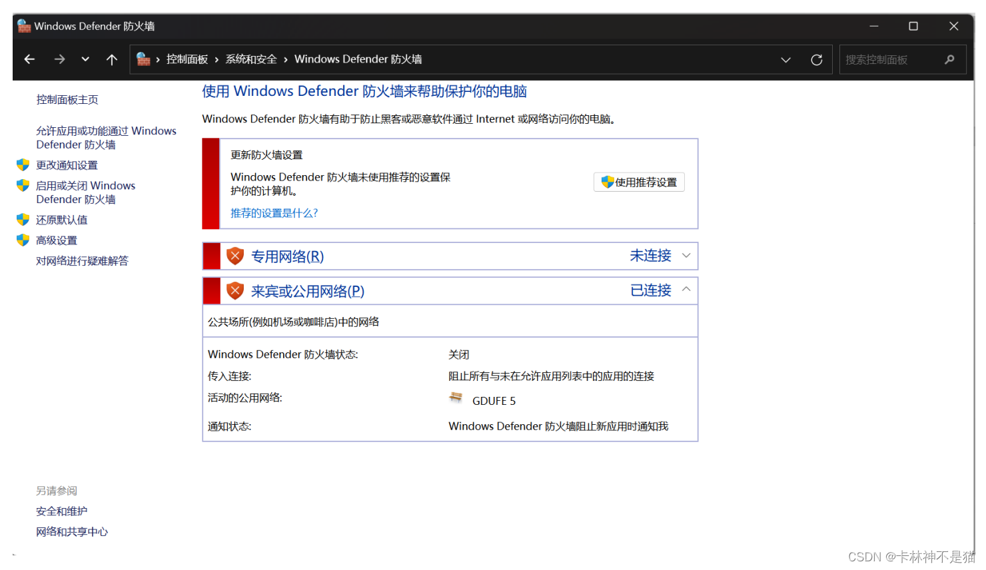Open 对网络进行疑难解答 link
This screenshot has width=986, height=570.
[x=82, y=261]
